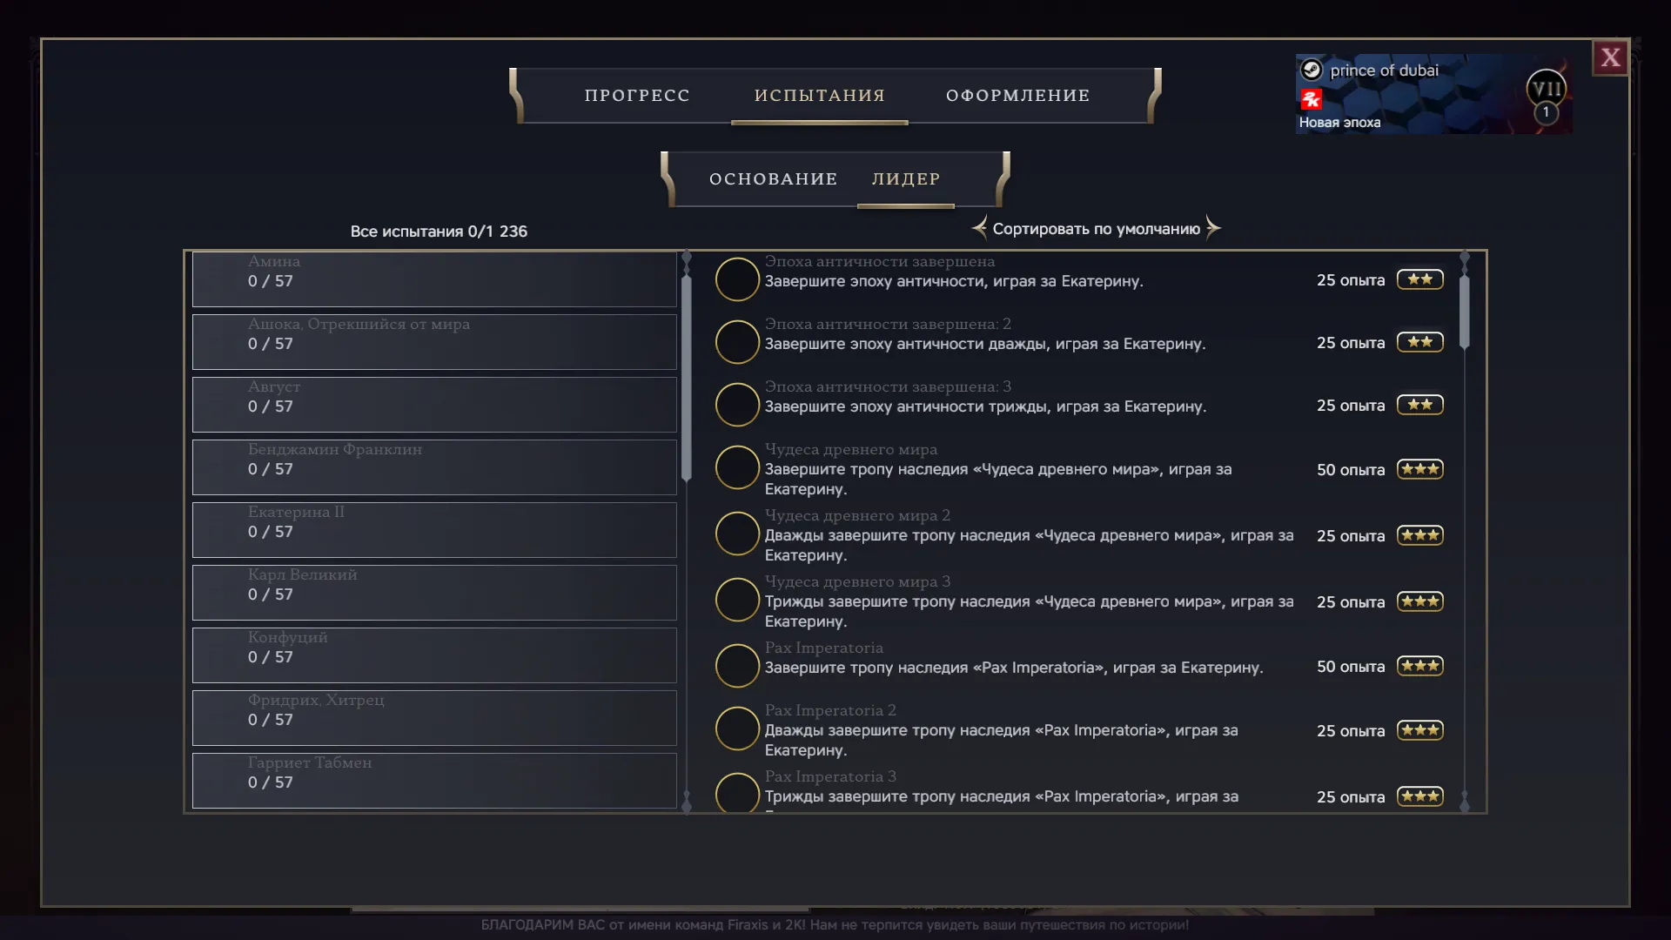Select next sort option with right arrow
Screen dimensions: 1671x940
(x=1213, y=228)
